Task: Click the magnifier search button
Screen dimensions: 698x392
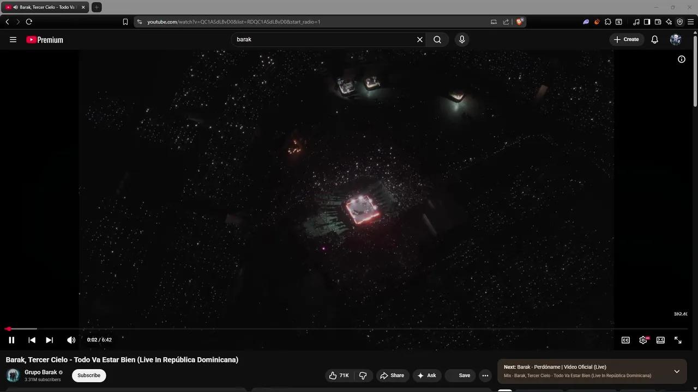Action: tap(437, 40)
